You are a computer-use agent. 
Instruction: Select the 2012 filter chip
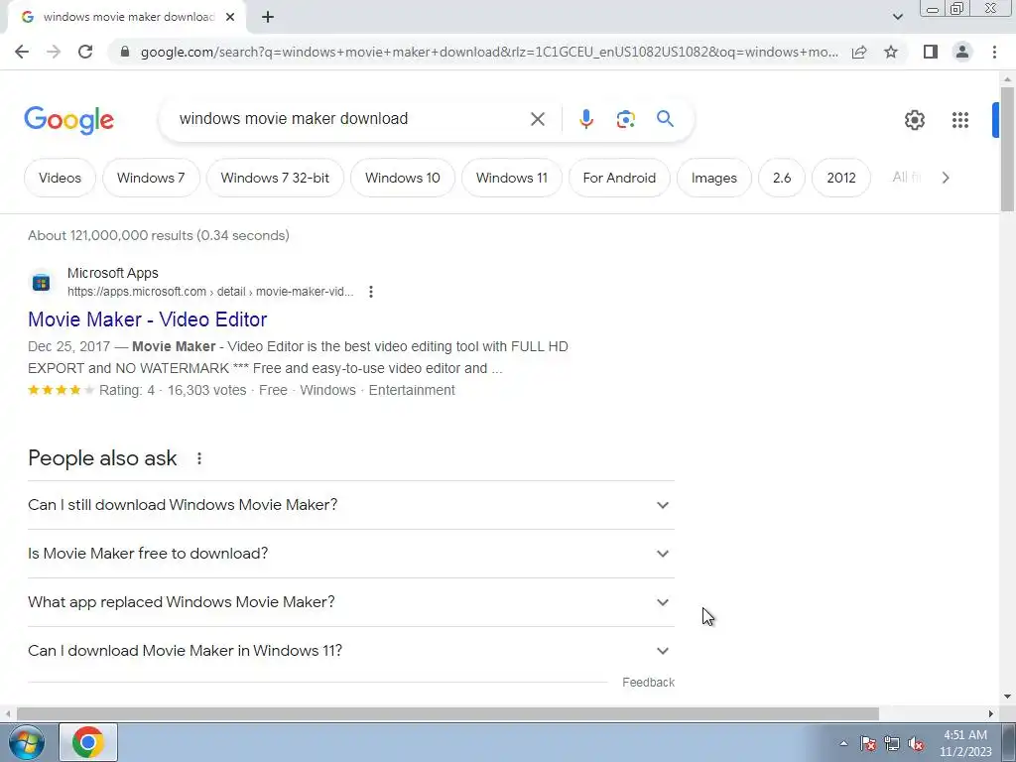(x=841, y=178)
